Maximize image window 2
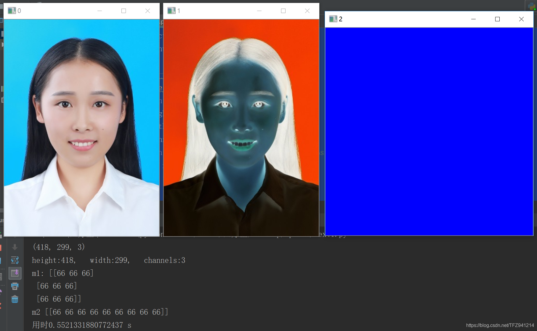The height and width of the screenshot is (331, 537). click(497, 19)
